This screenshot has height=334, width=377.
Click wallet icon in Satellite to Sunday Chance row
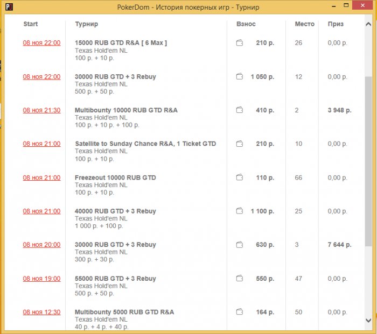pyautogui.click(x=240, y=144)
